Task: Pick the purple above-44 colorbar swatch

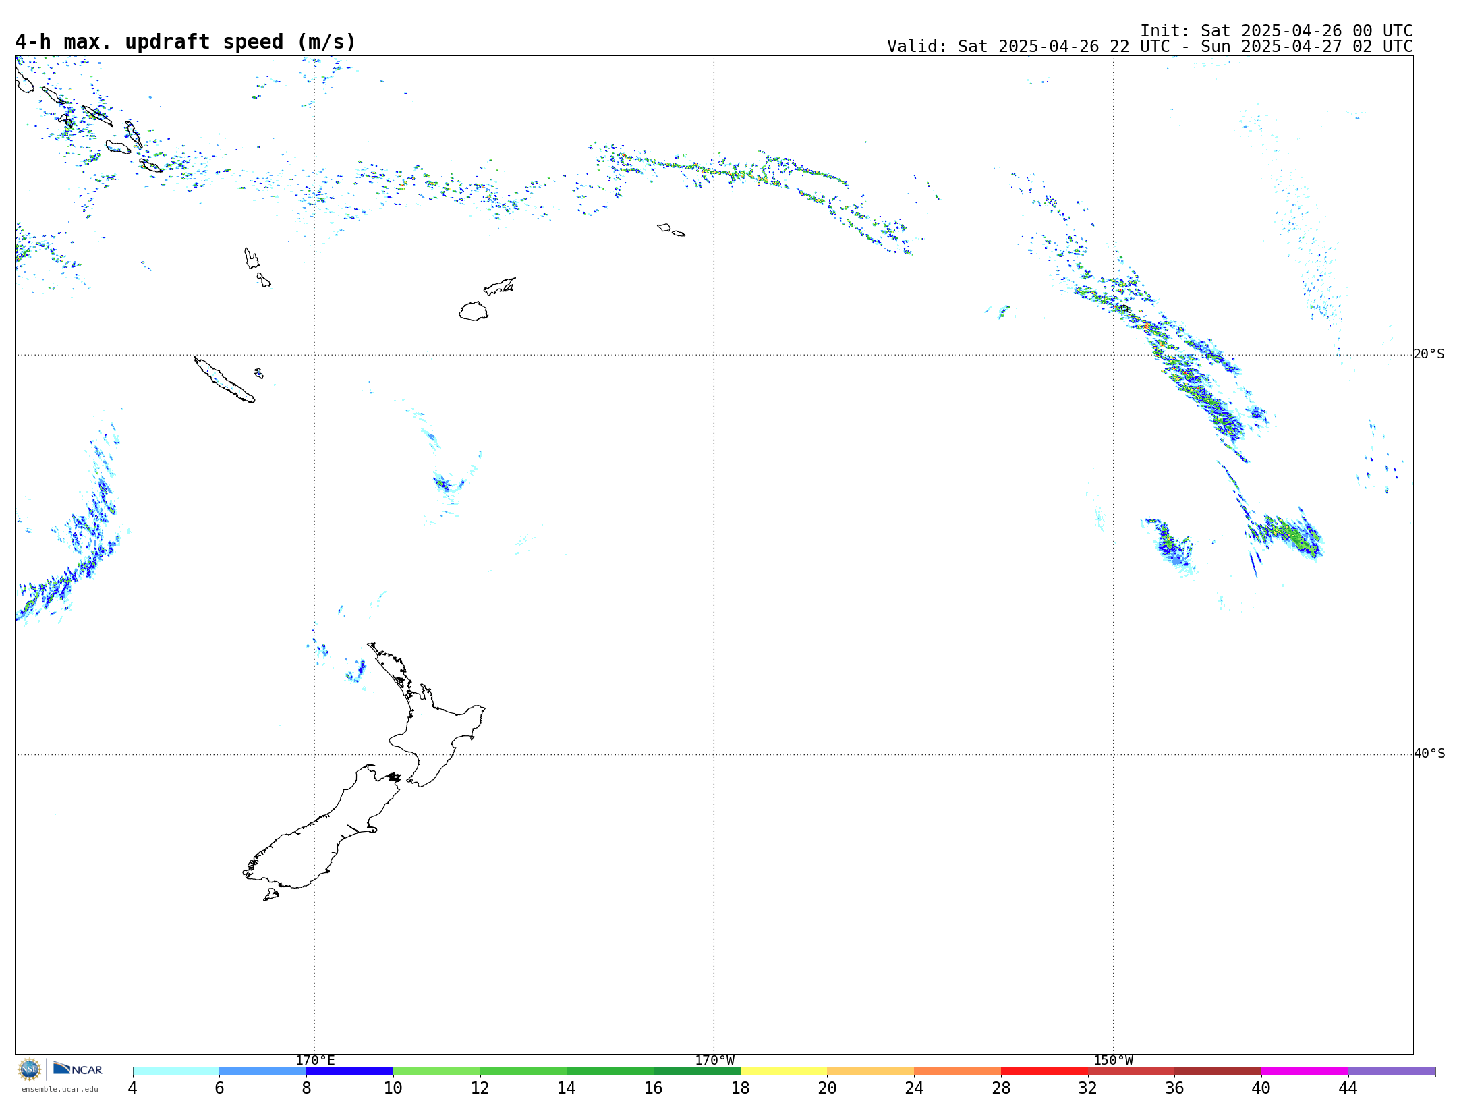Action: coord(1392,1071)
